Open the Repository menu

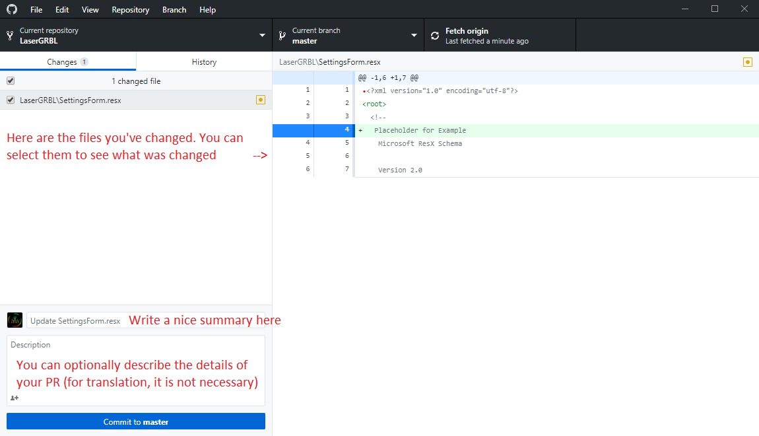(130, 10)
